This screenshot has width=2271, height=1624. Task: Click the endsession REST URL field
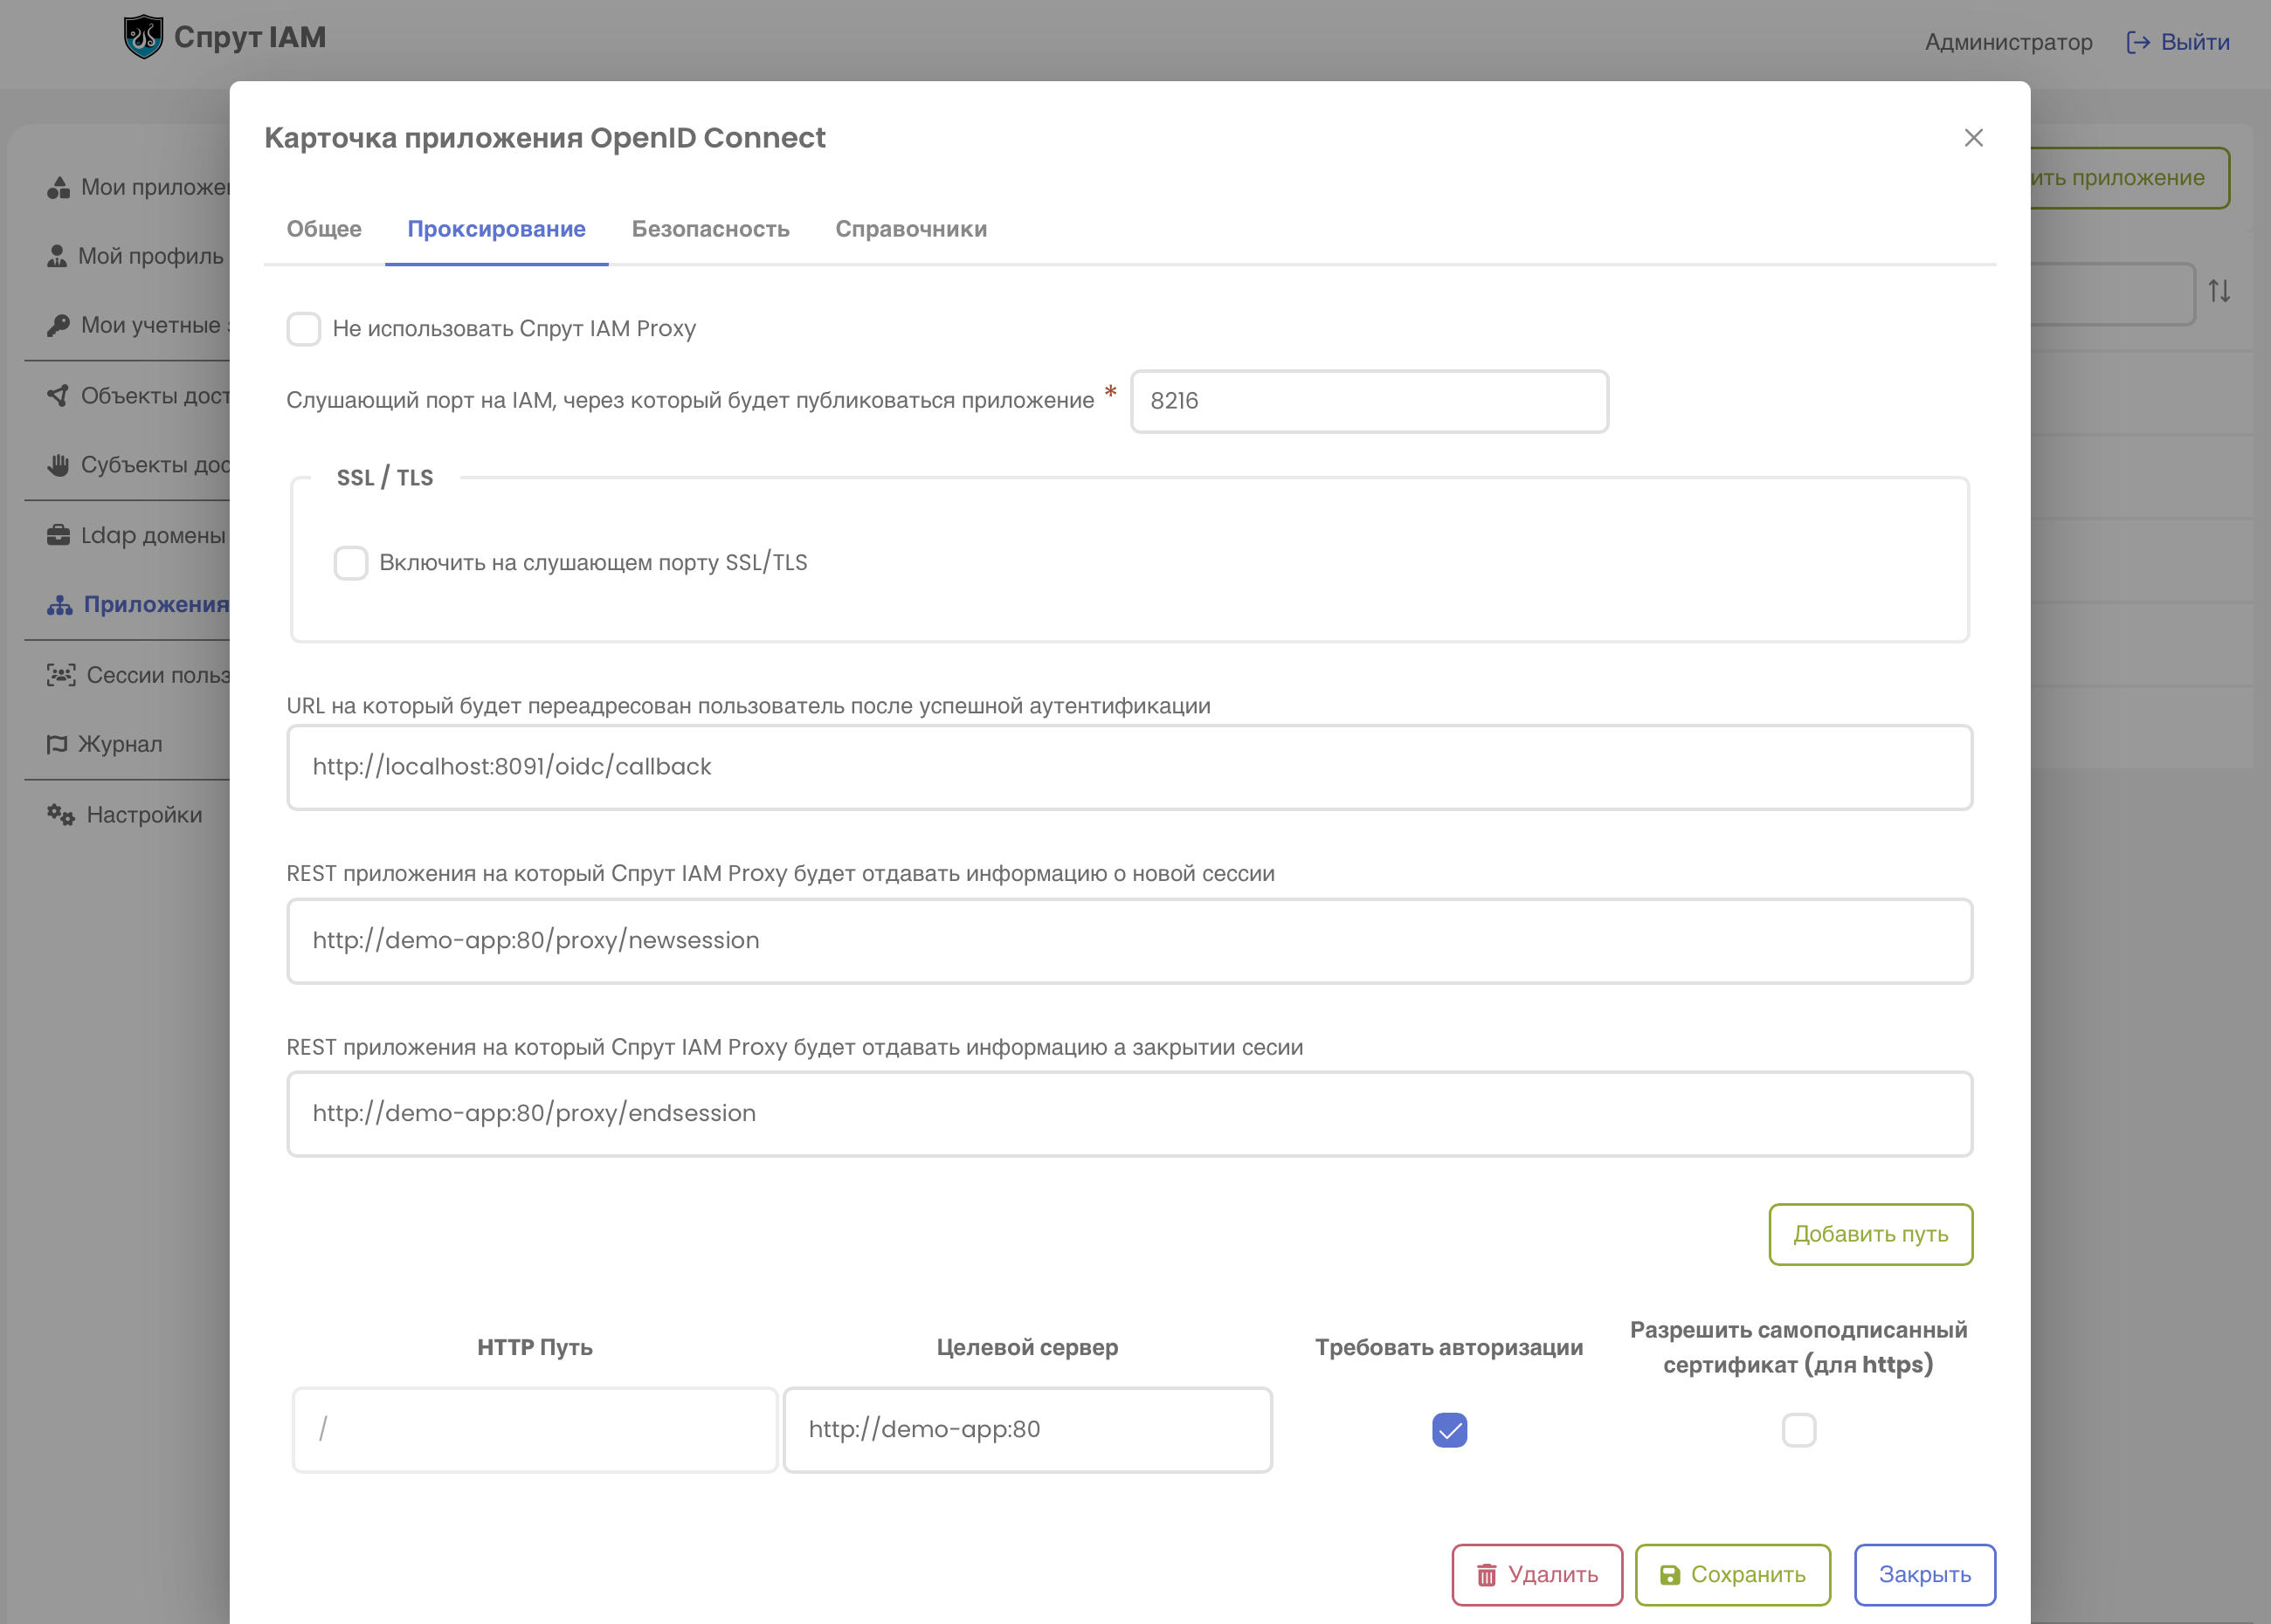click(x=1129, y=1114)
